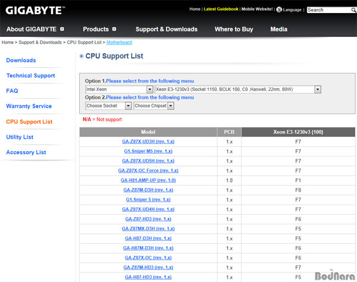
Task: Go to Support & Downloads
Action: 167,29
